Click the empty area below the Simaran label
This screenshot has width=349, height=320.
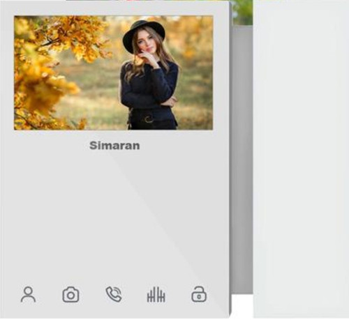click(114, 216)
